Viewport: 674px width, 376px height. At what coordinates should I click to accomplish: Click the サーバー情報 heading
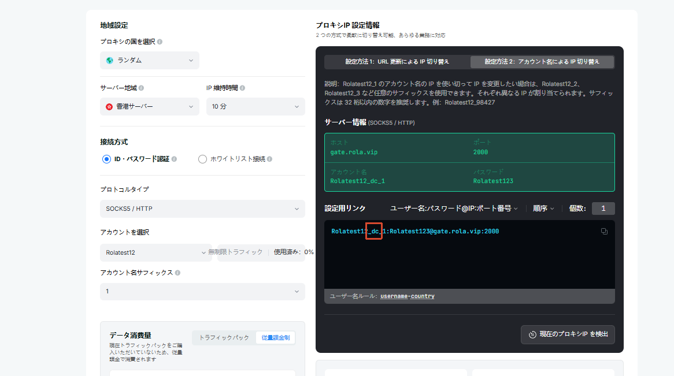pyautogui.click(x=345, y=122)
